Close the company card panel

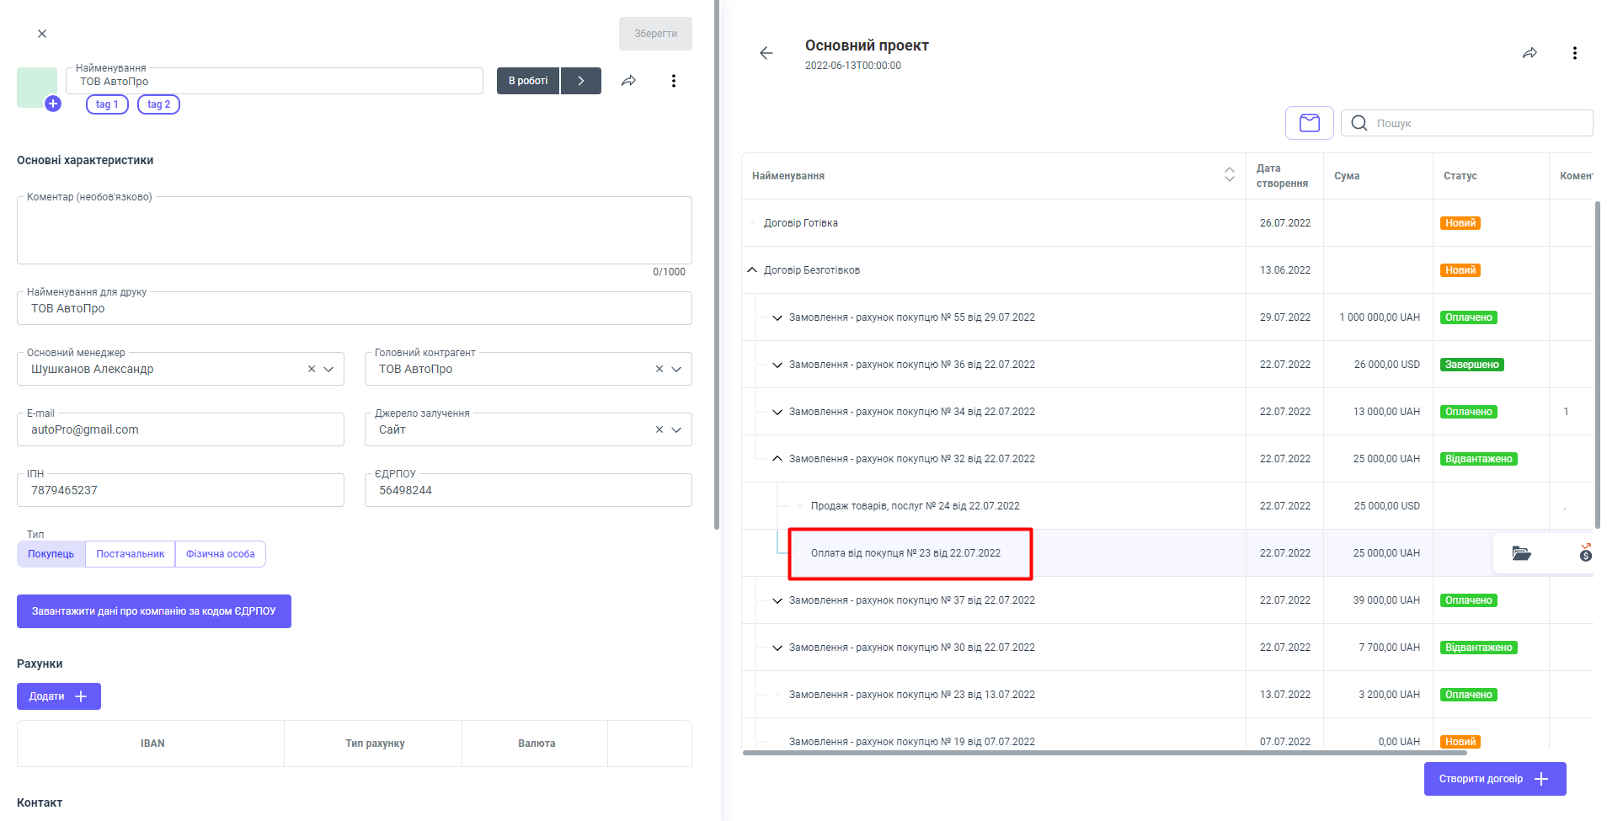(42, 34)
